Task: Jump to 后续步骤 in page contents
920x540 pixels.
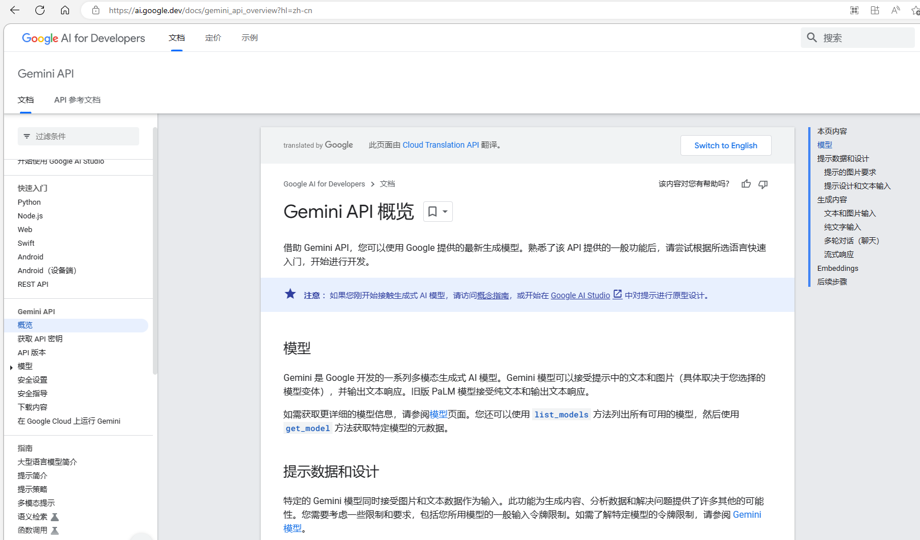Action: [x=832, y=282]
